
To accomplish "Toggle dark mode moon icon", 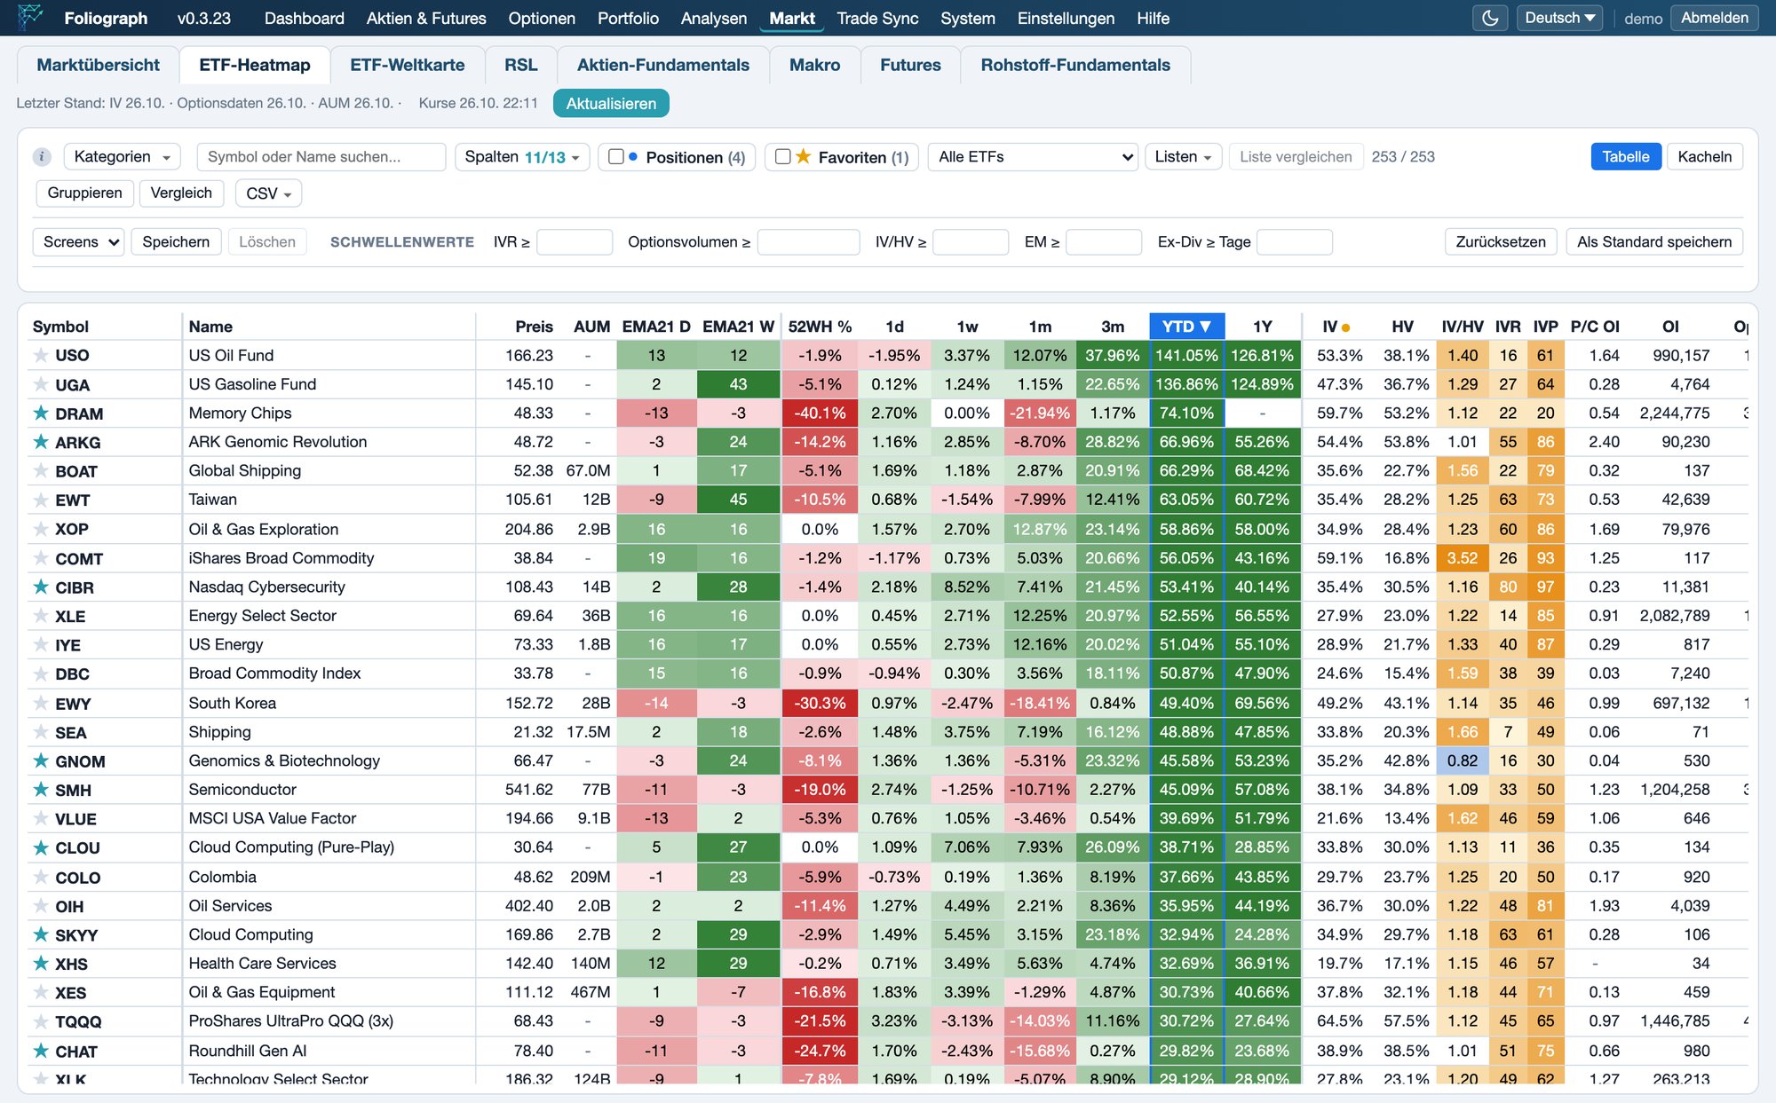I will [x=1490, y=18].
